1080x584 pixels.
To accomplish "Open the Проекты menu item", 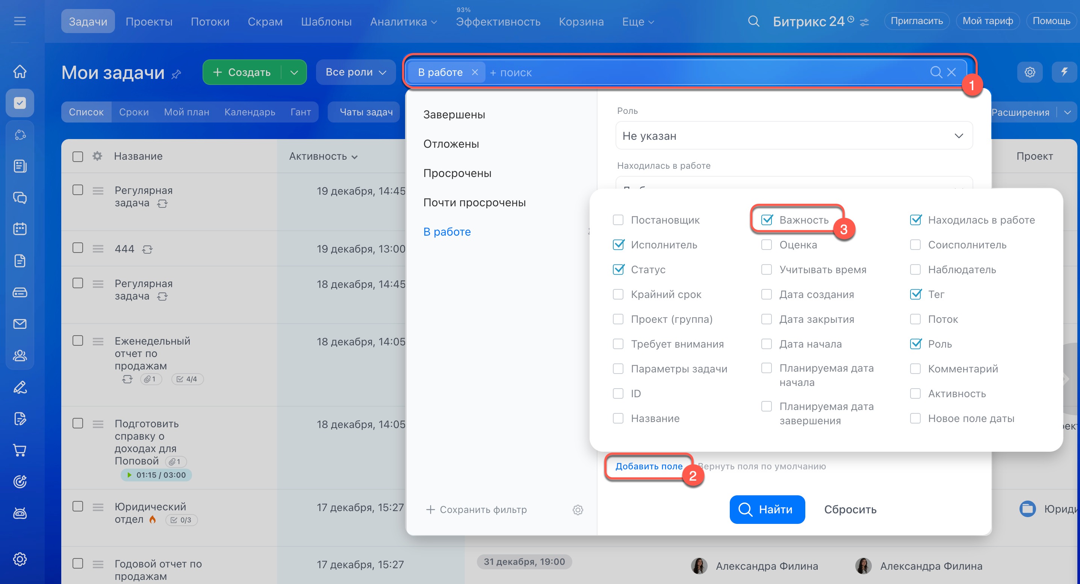I will pyautogui.click(x=149, y=21).
